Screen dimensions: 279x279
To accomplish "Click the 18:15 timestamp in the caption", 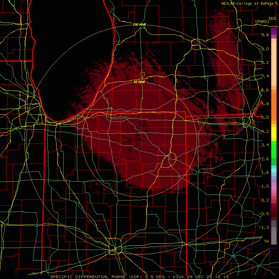I will point(222,277).
